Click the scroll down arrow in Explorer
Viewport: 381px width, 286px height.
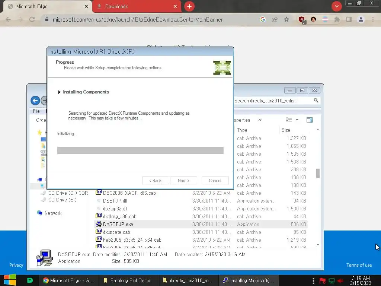coord(318,245)
